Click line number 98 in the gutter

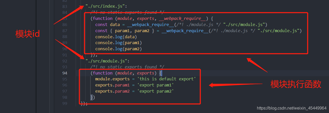click(64, 97)
